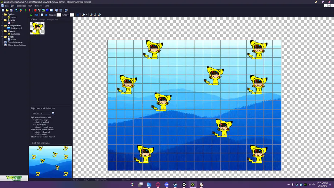Screen dimensions: 334x188
Task: Click the Create standalone executable icon
Action: pos(16,10)
